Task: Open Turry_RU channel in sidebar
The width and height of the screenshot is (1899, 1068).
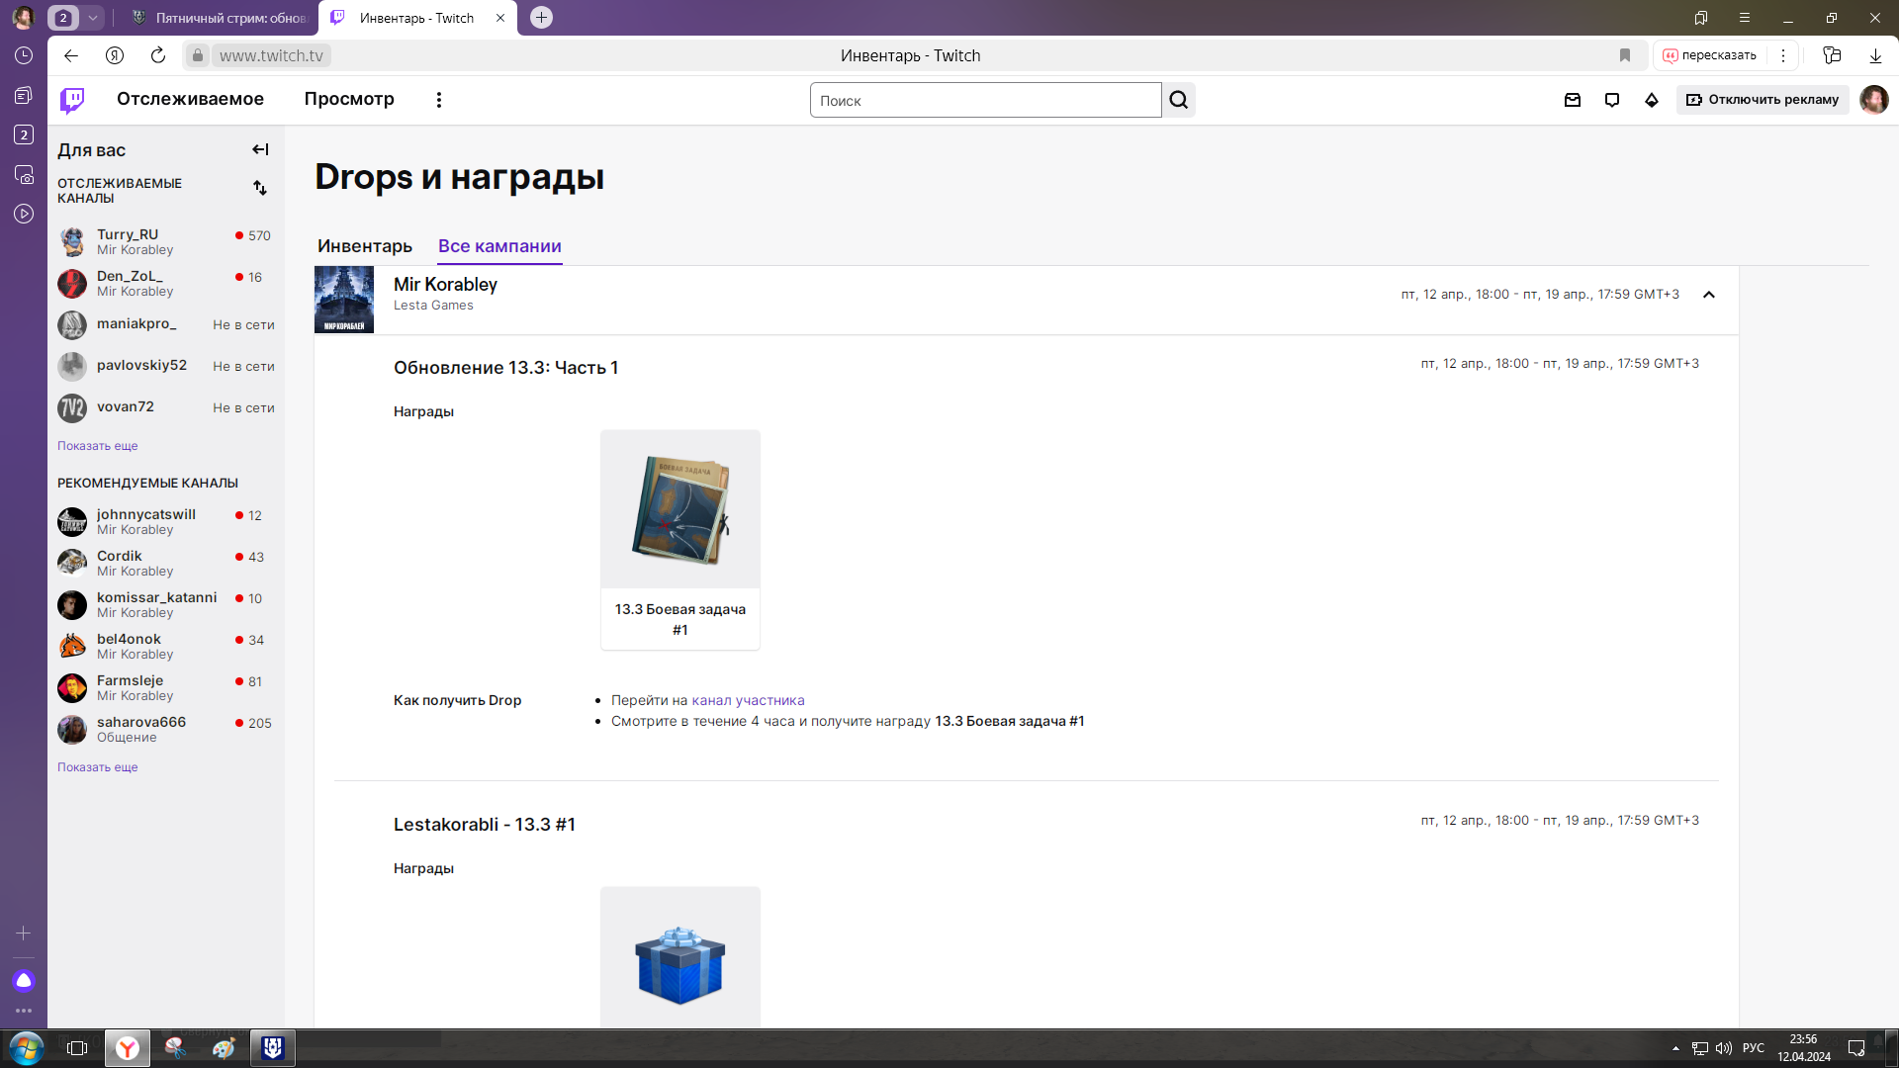Action: click(x=164, y=241)
